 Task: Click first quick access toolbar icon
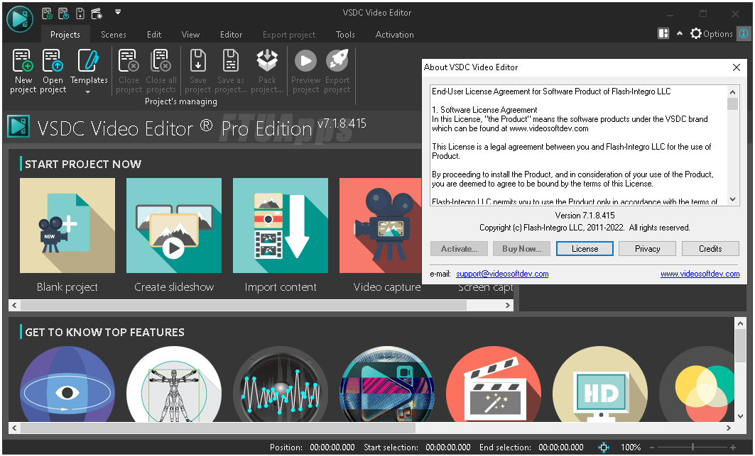47,13
